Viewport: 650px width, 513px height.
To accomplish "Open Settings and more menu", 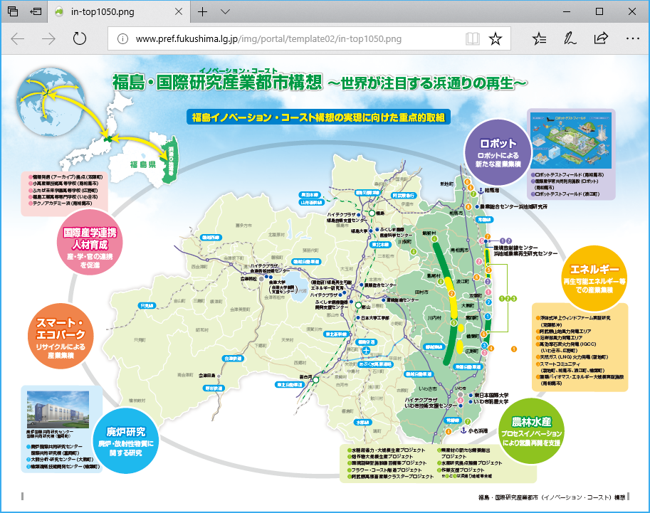I will tap(632, 38).
